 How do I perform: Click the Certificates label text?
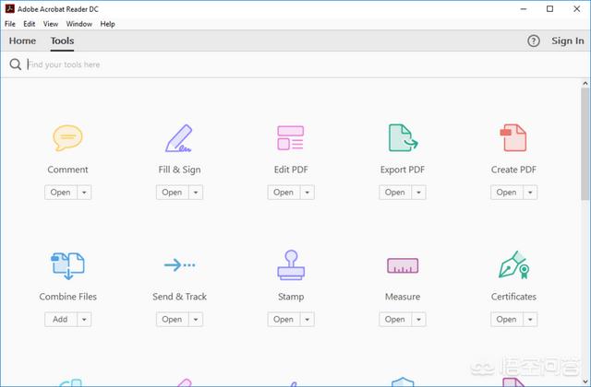(x=513, y=297)
